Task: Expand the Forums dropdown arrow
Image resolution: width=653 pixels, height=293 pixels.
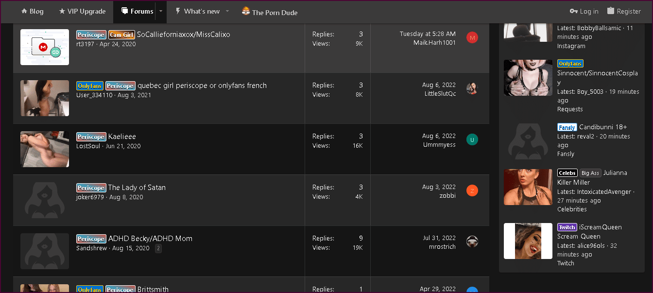Action: click(161, 12)
